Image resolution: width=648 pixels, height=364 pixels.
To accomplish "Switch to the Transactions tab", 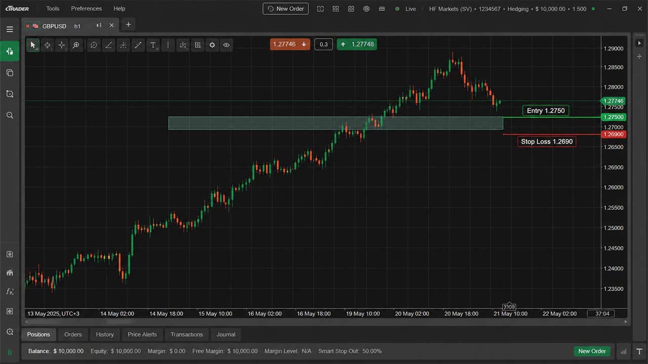I will (187, 334).
